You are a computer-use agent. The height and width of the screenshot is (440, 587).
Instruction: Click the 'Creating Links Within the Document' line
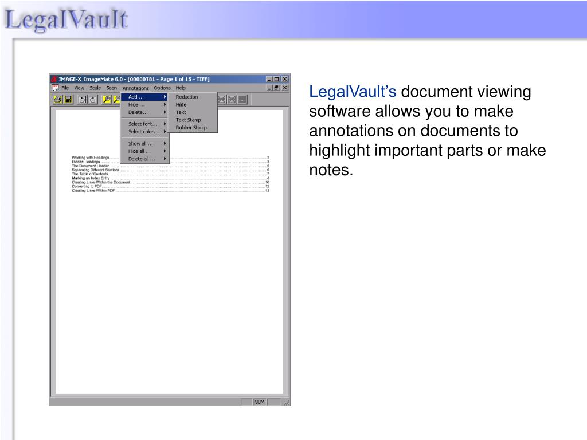170,182
